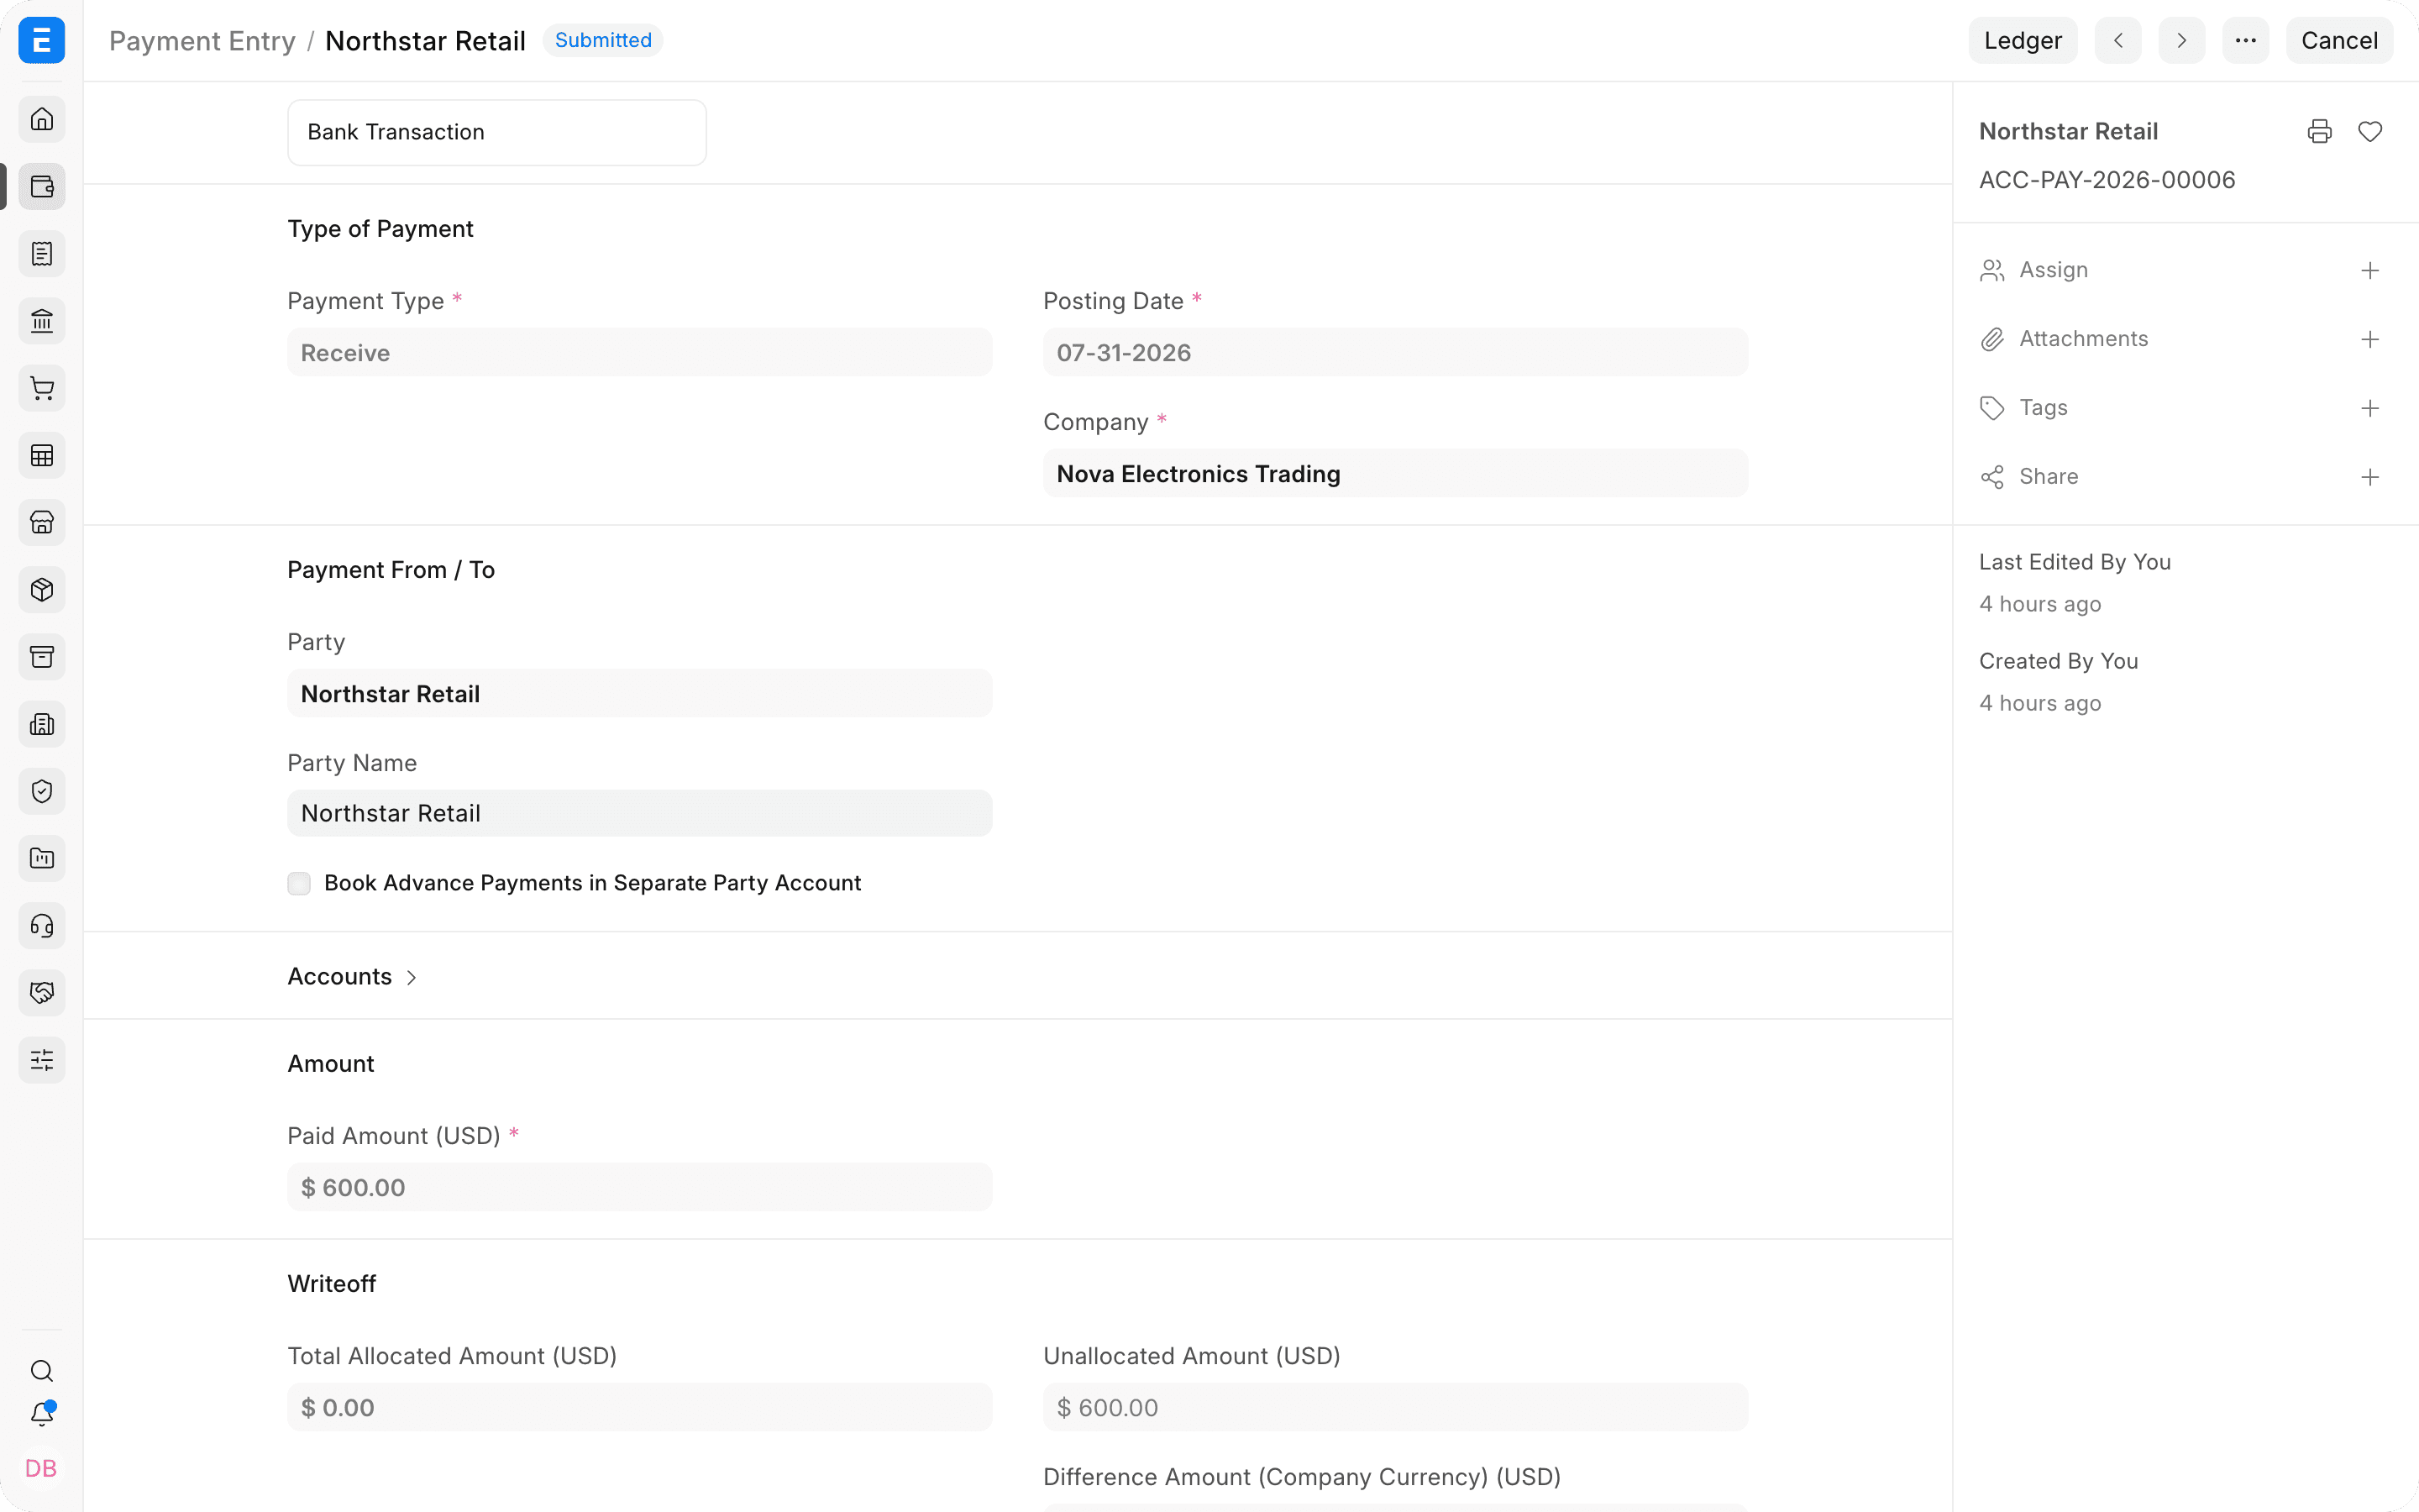Viewport: 2419px width, 1512px height.
Task: Print this payment entry
Action: click(x=2319, y=131)
